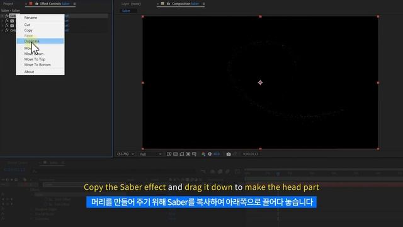The width and height of the screenshot is (403, 227).
Task: Switch to the Layer (none) tab
Action: [x=131, y=4]
